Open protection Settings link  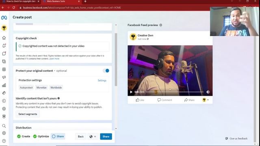pos(102,80)
